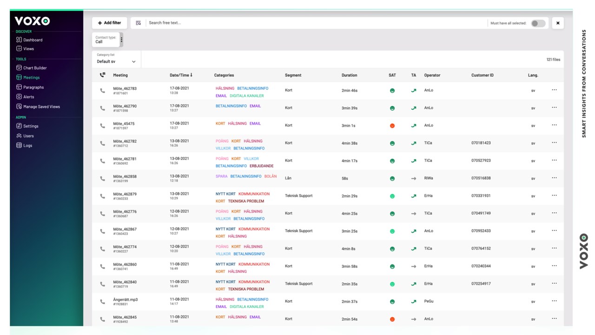Image resolution: width=595 pixels, height=335 pixels.
Task: Open the Contact type Call filter options menu
Action: [122, 40]
